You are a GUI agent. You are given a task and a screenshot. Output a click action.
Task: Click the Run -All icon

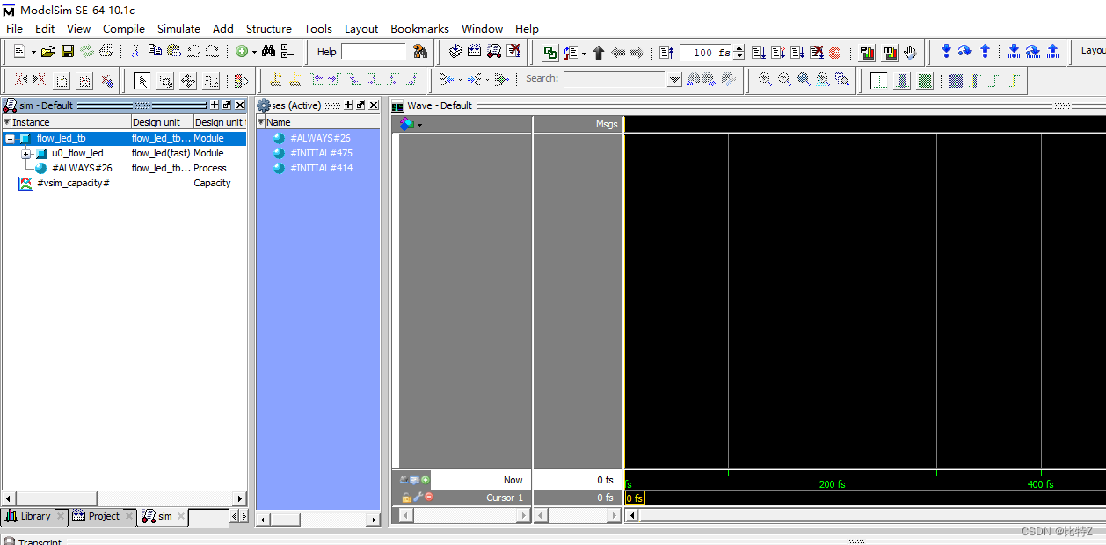(x=797, y=51)
